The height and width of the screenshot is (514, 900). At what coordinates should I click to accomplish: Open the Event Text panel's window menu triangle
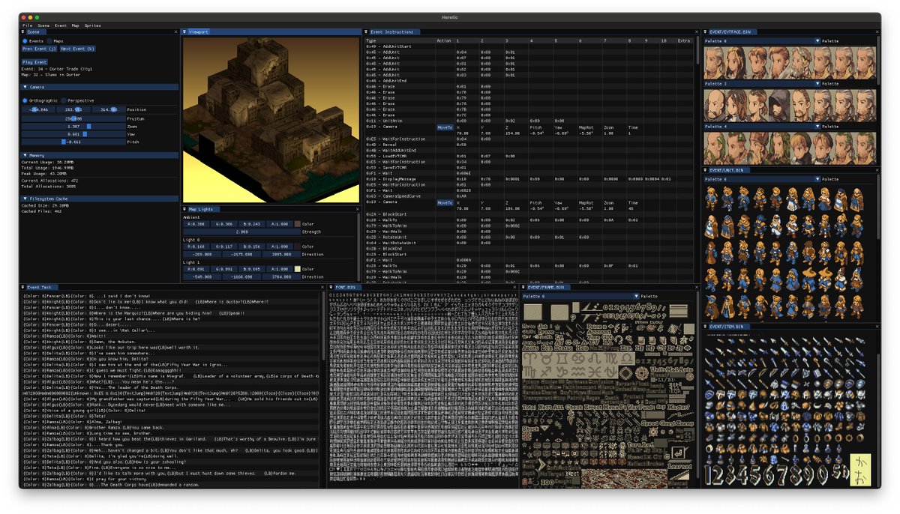[x=23, y=287]
